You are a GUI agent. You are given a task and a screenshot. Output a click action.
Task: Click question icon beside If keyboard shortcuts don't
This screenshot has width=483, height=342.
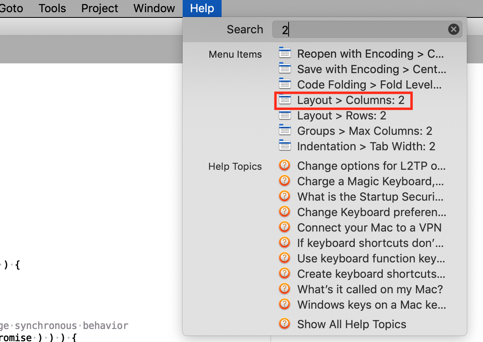coord(285,242)
